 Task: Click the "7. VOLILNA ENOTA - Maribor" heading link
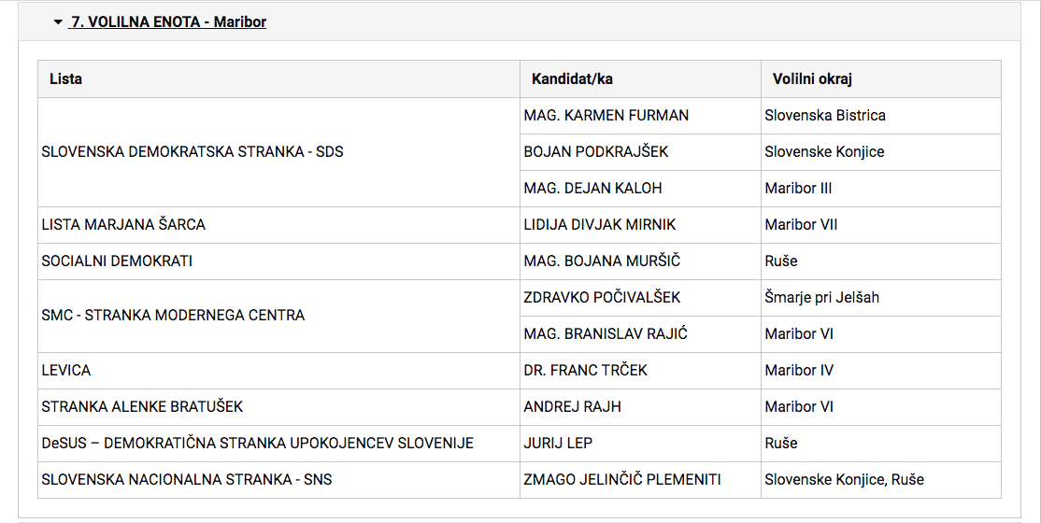click(x=168, y=21)
